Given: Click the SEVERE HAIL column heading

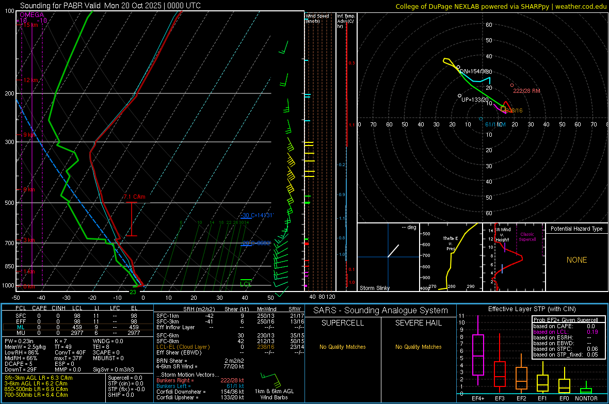Looking at the screenshot, I should coord(418,323).
